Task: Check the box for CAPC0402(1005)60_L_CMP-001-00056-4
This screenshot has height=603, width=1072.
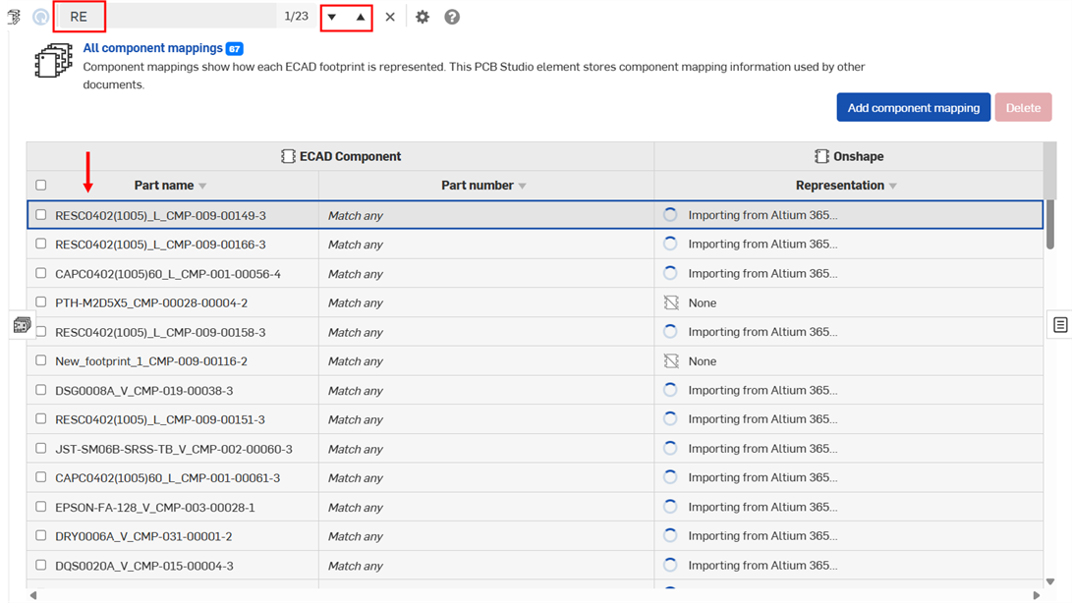Action: click(40, 273)
